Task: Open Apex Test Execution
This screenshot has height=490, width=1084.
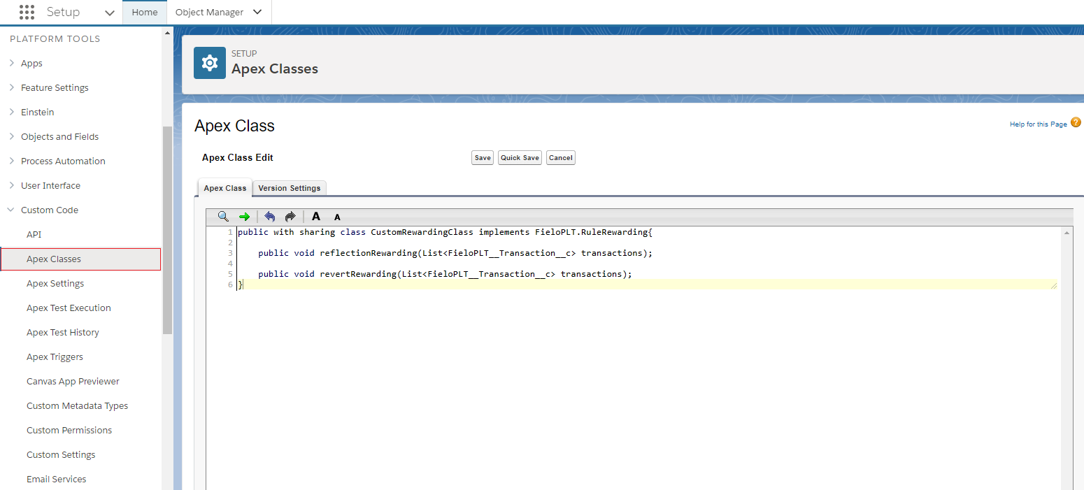Action: pyautogui.click(x=69, y=308)
